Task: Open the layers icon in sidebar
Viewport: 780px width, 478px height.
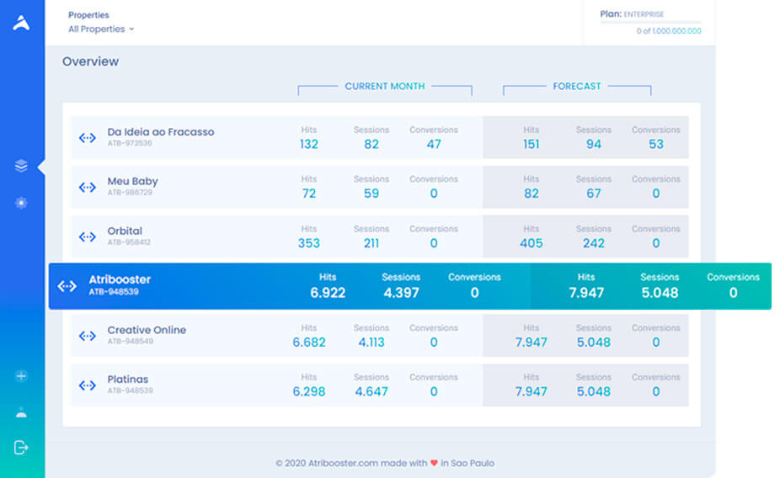Action: point(21,166)
